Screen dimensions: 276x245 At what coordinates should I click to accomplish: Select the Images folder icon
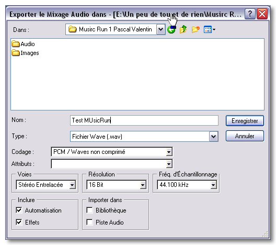point(16,53)
